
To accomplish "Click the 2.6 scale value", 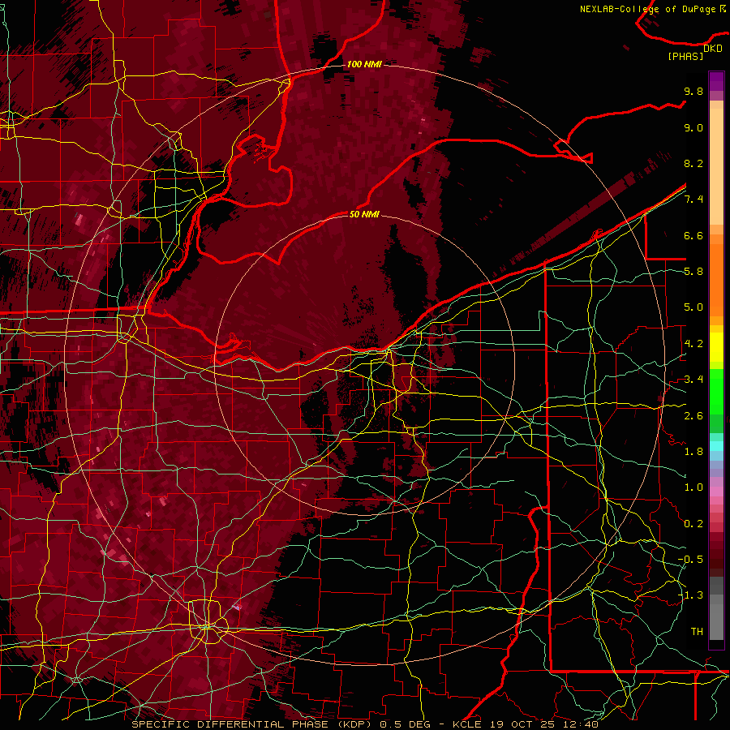I will click(693, 416).
